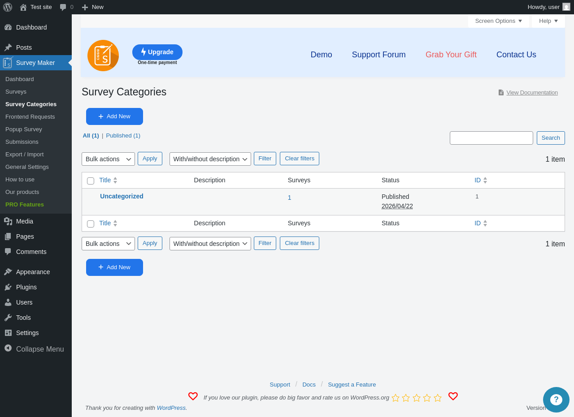
Task: Open Submissions in Survey Maker submenu
Action: coord(22,142)
